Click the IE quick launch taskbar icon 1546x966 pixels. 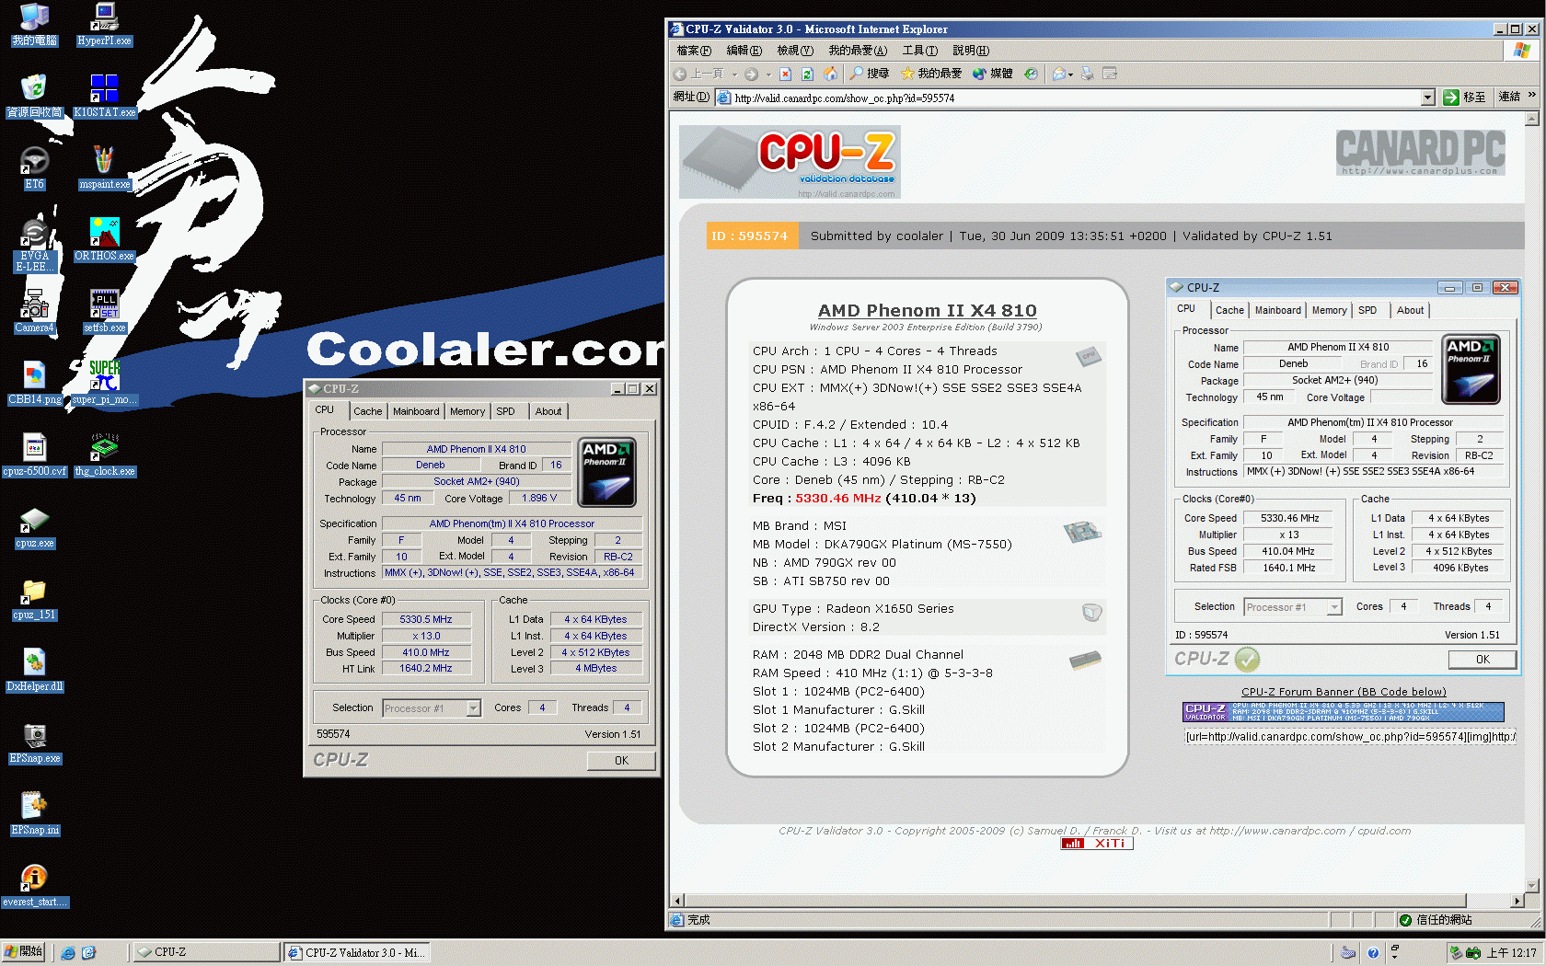(68, 952)
